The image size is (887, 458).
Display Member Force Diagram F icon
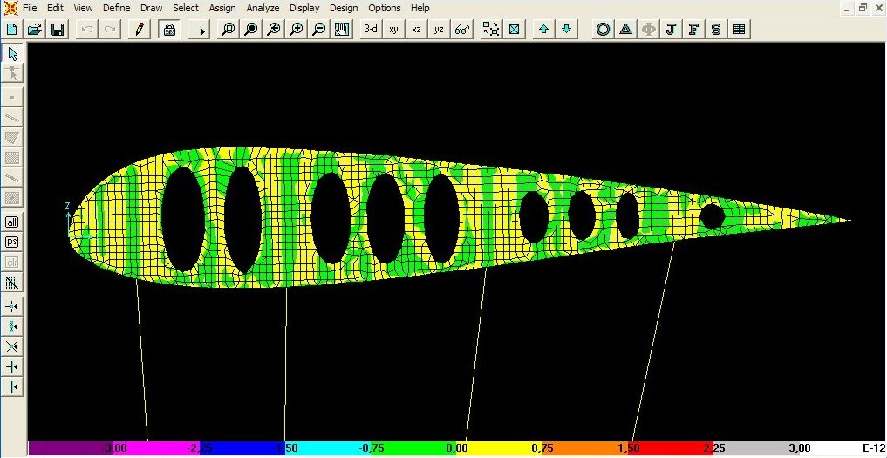(x=693, y=29)
